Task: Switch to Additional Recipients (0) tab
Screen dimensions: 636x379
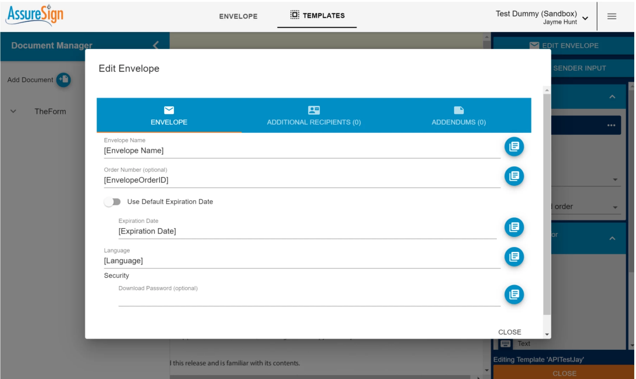Action: pyautogui.click(x=314, y=115)
